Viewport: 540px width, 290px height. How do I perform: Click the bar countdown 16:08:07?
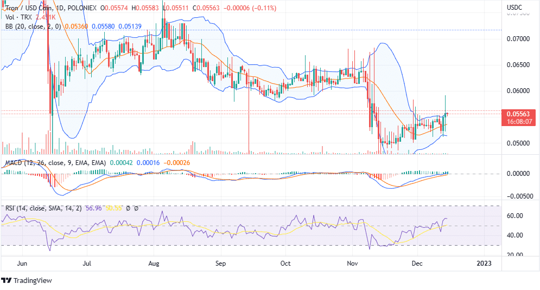click(x=519, y=122)
